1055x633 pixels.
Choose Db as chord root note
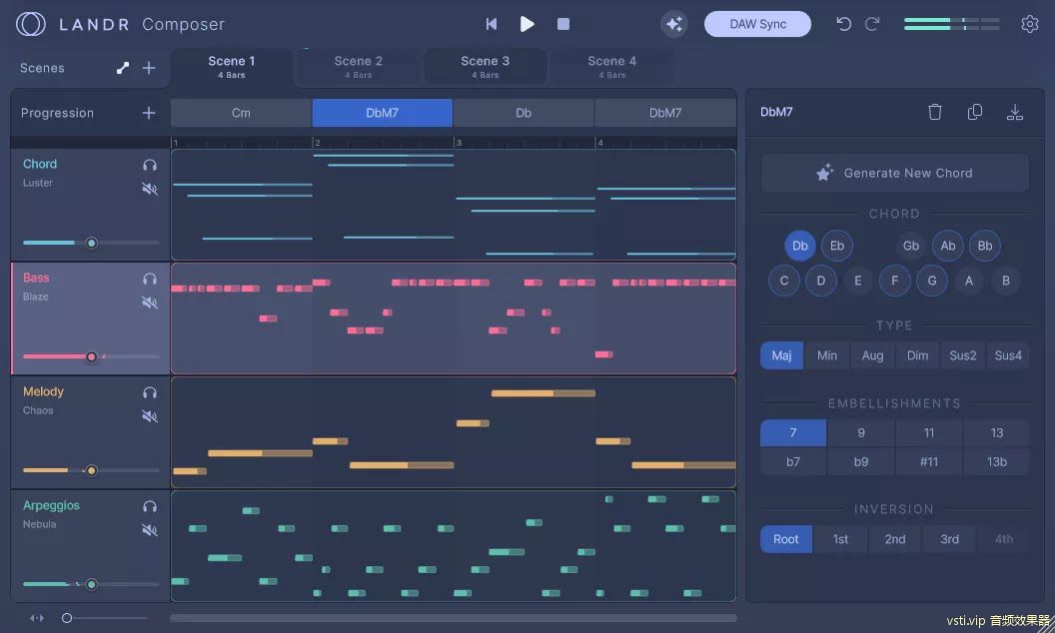coord(800,246)
